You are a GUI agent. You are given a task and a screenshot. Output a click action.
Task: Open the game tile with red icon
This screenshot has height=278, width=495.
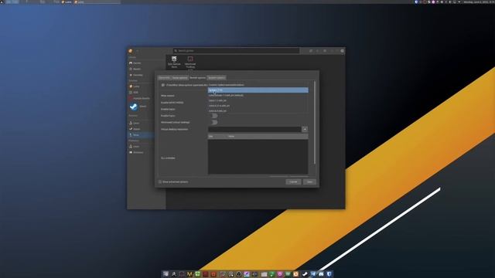pyautogui.click(x=190, y=62)
